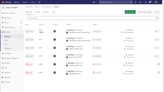
Task: Open merge requests dropdown in top navbar
Action: 141,2
